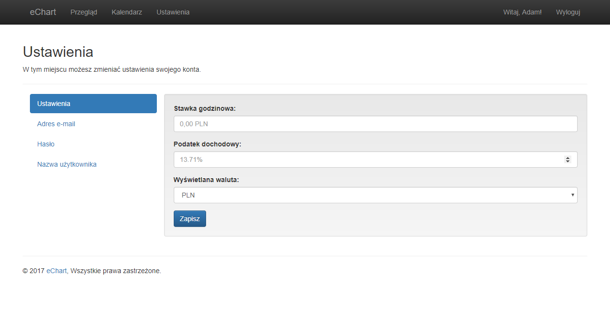Expand the Wyświetlana waluta dropdown

(375, 195)
